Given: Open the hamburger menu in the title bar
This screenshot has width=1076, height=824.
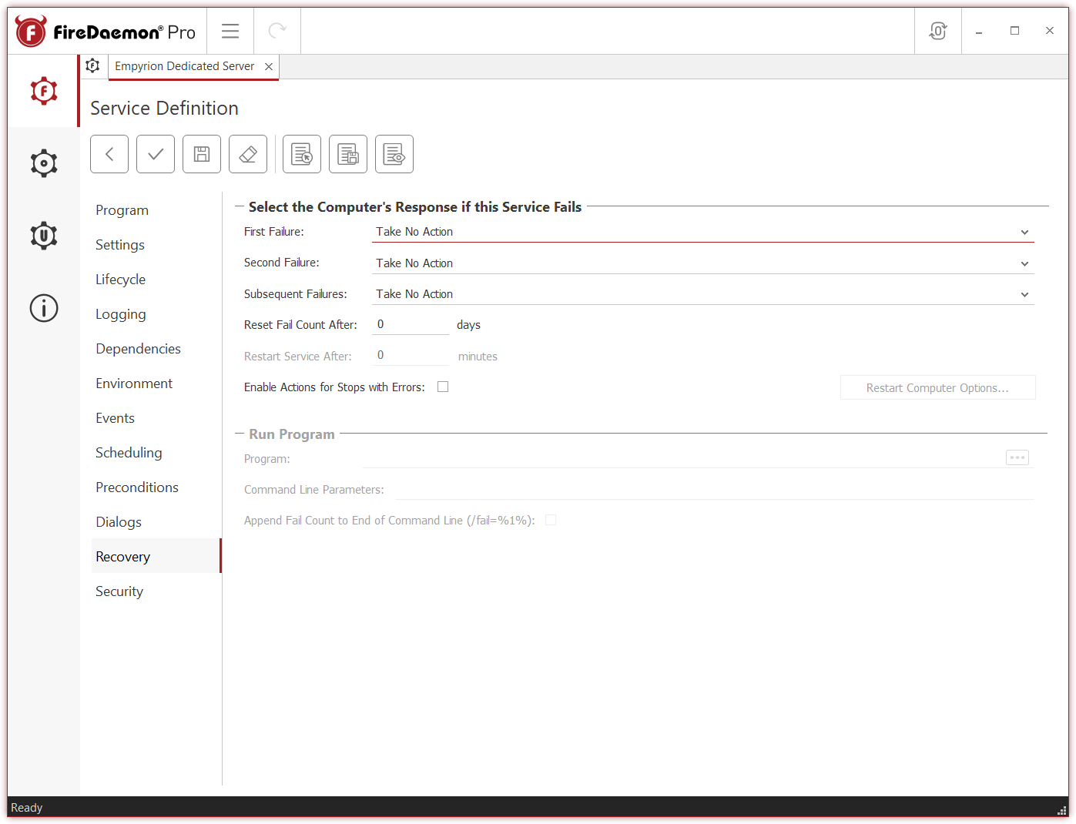Looking at the screenshot, I should click(230, 31).
